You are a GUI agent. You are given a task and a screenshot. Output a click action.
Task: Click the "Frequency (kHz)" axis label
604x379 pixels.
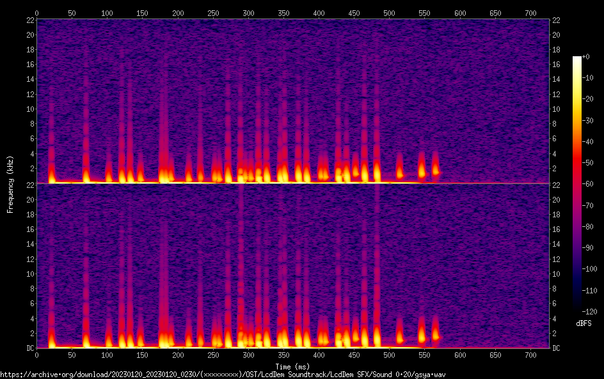(10, 184)
